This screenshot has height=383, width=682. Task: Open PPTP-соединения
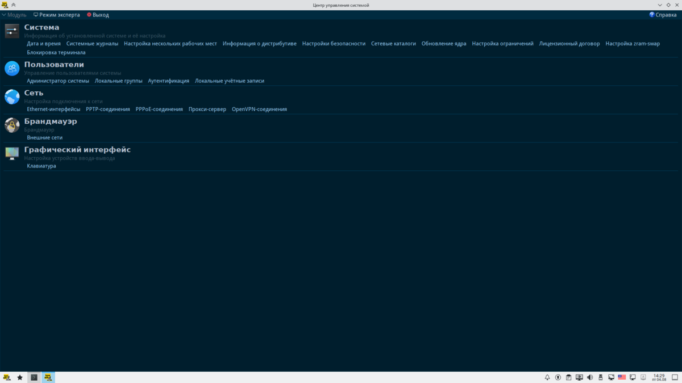pos(108,109)
